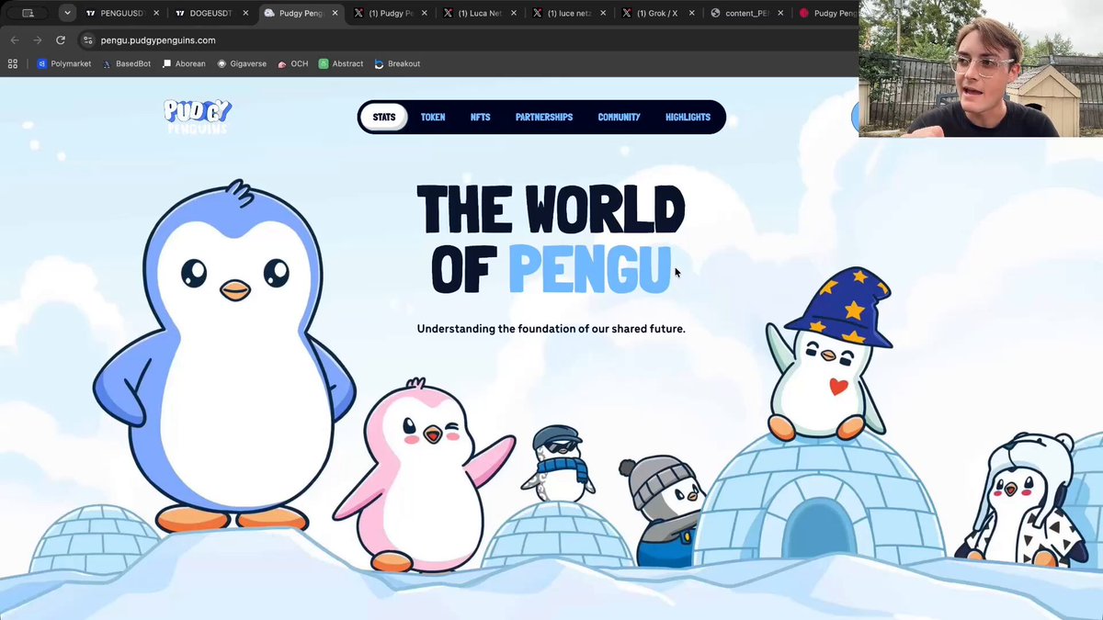The image size is (1103, 620).
Task: Click the 'Understanding the foundation' subtitle text
Action: (551, 328)
